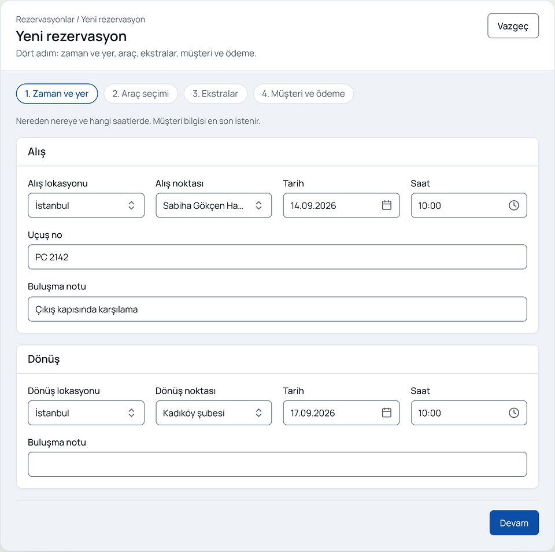Expand the Alış noktası dropdown
Image resolution: width=555 pixels, height=552 pixels.
click(214, 205)
